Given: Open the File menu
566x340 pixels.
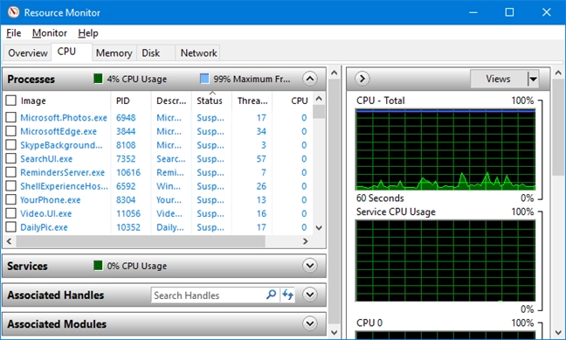Looking at the screenshot, I should click(x=13, y=33).
